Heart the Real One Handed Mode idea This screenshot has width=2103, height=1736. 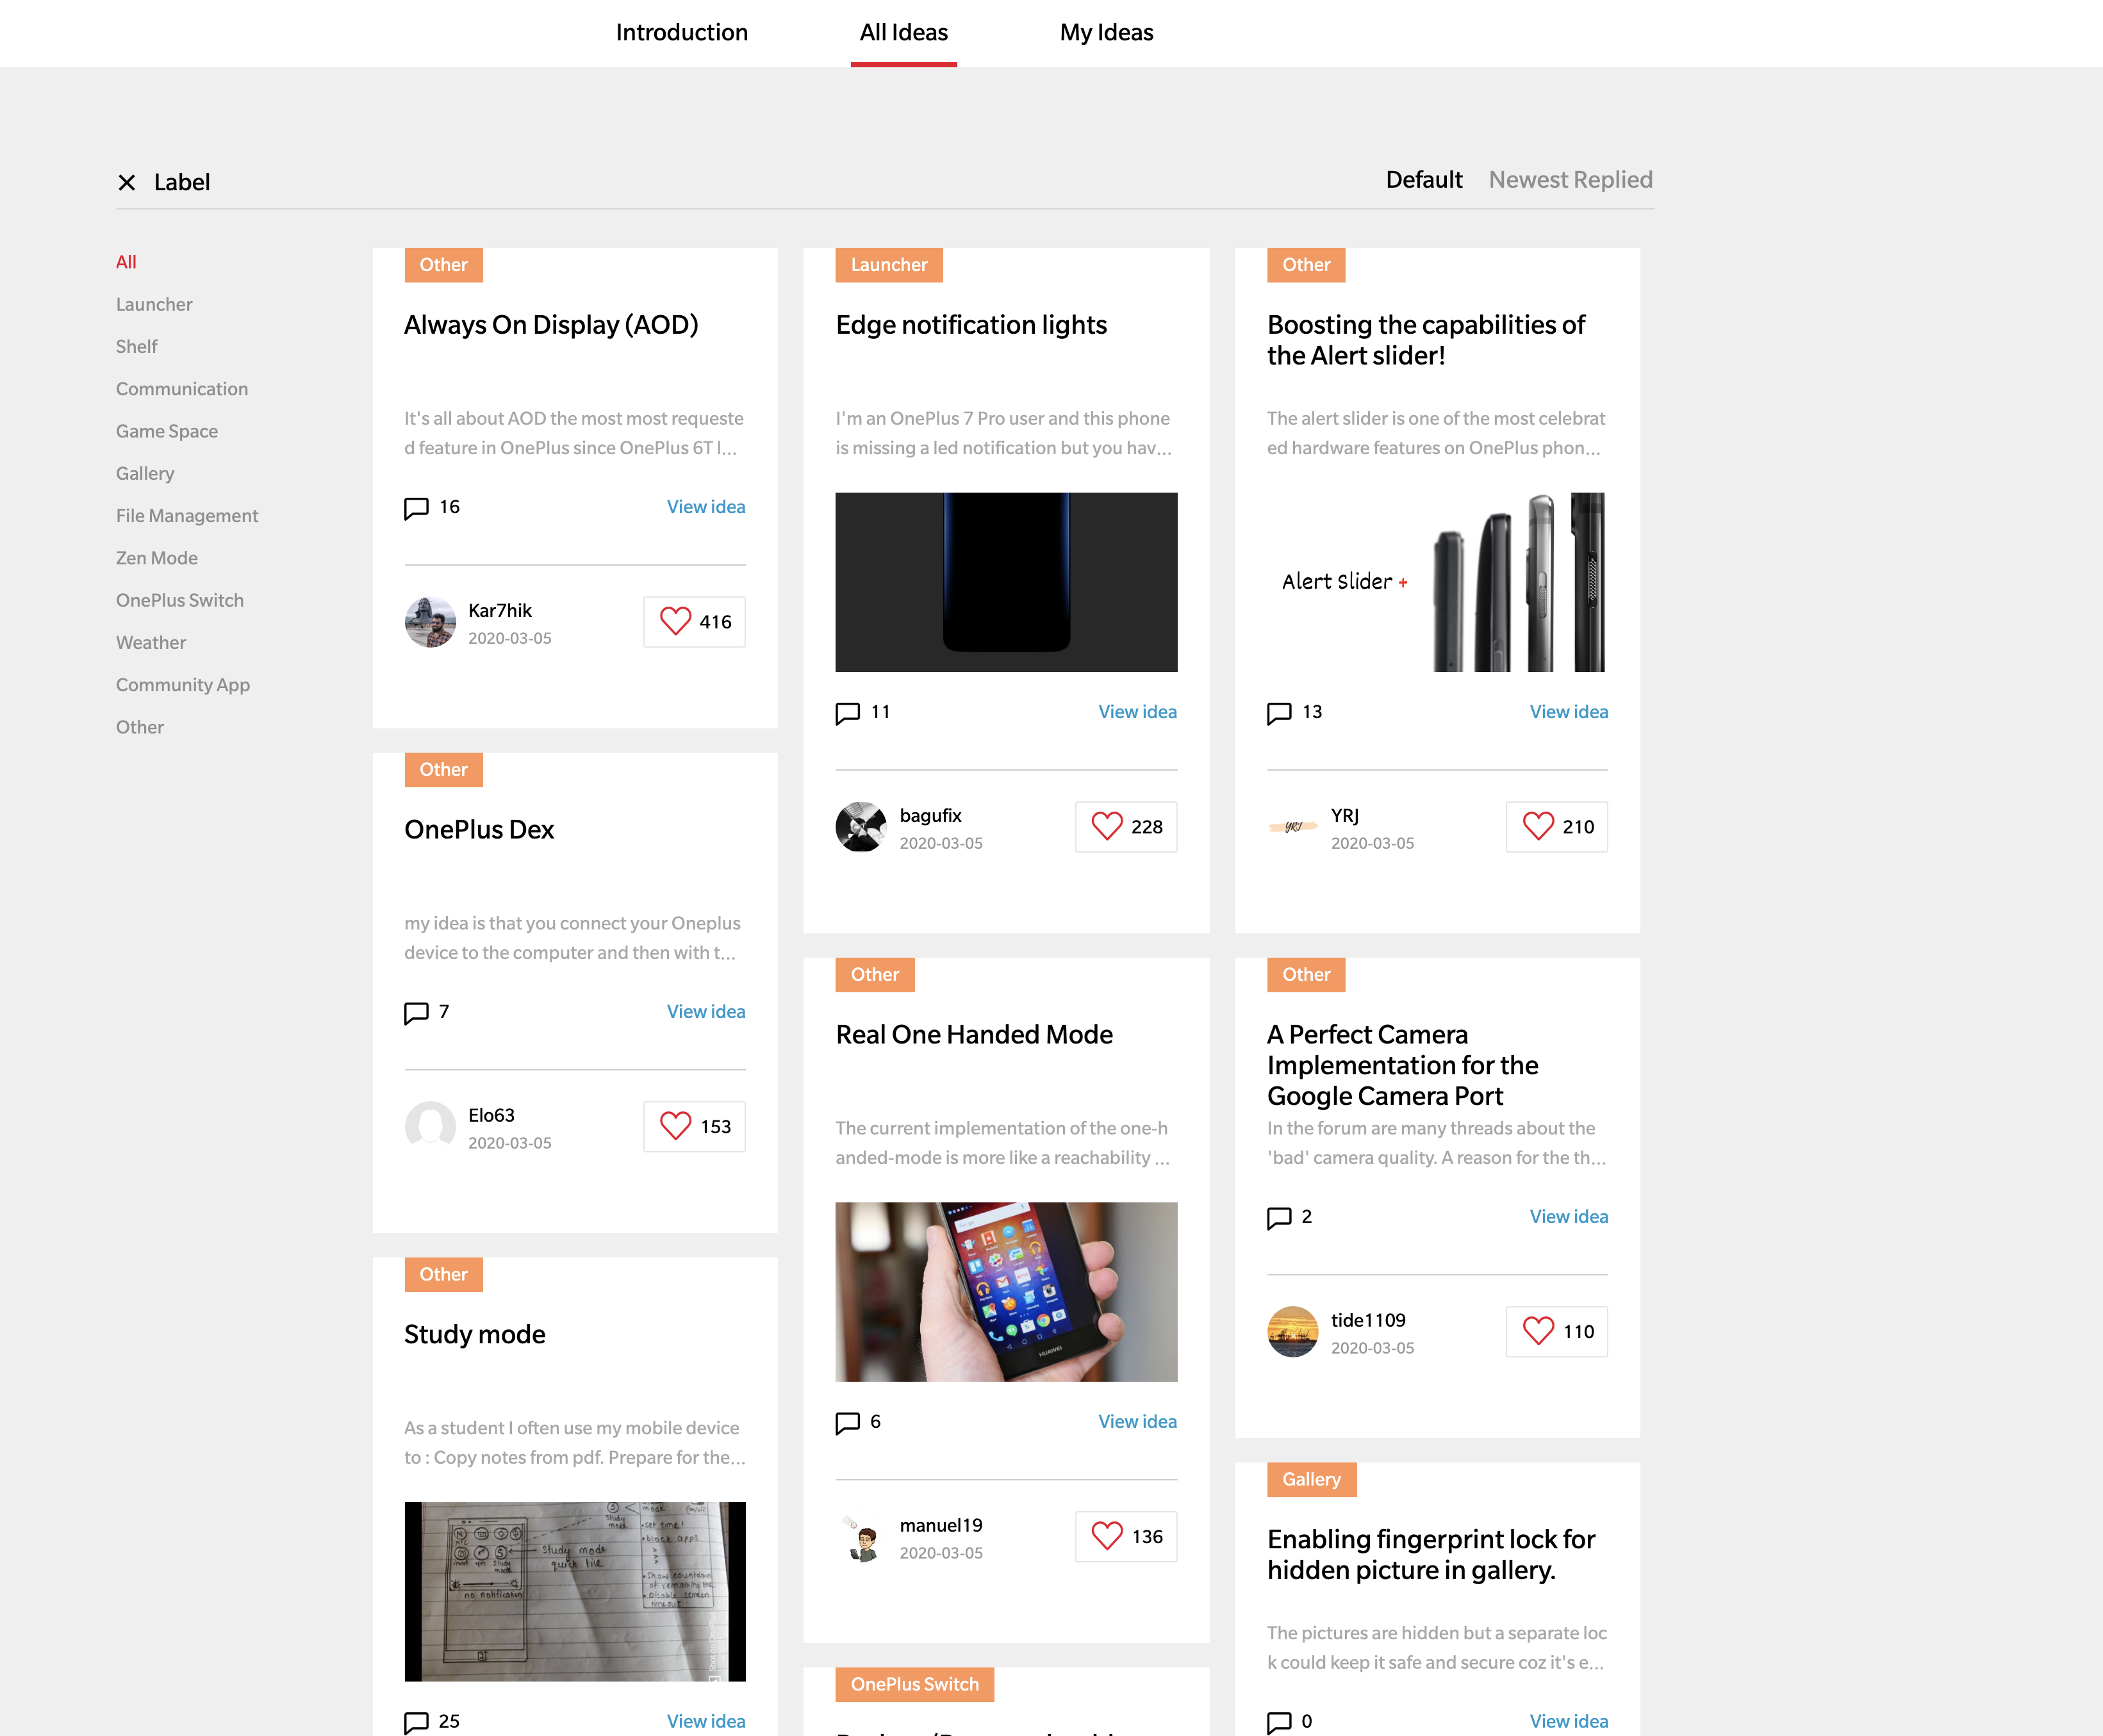(1107, 1536)
